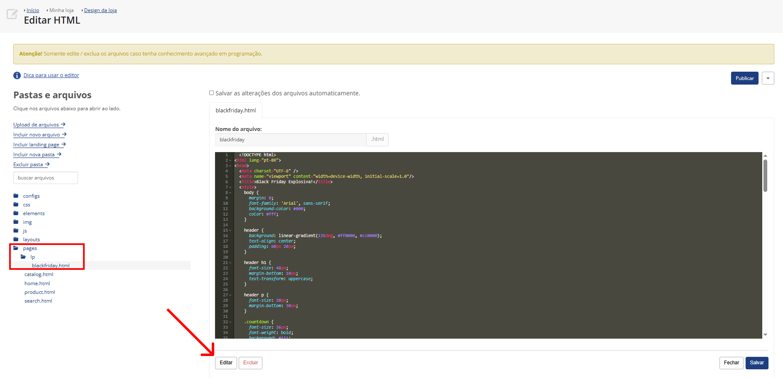Toggle automatic save of file changes
The image size is (783, 378).
pyautogui.click(x=211, y=93)
